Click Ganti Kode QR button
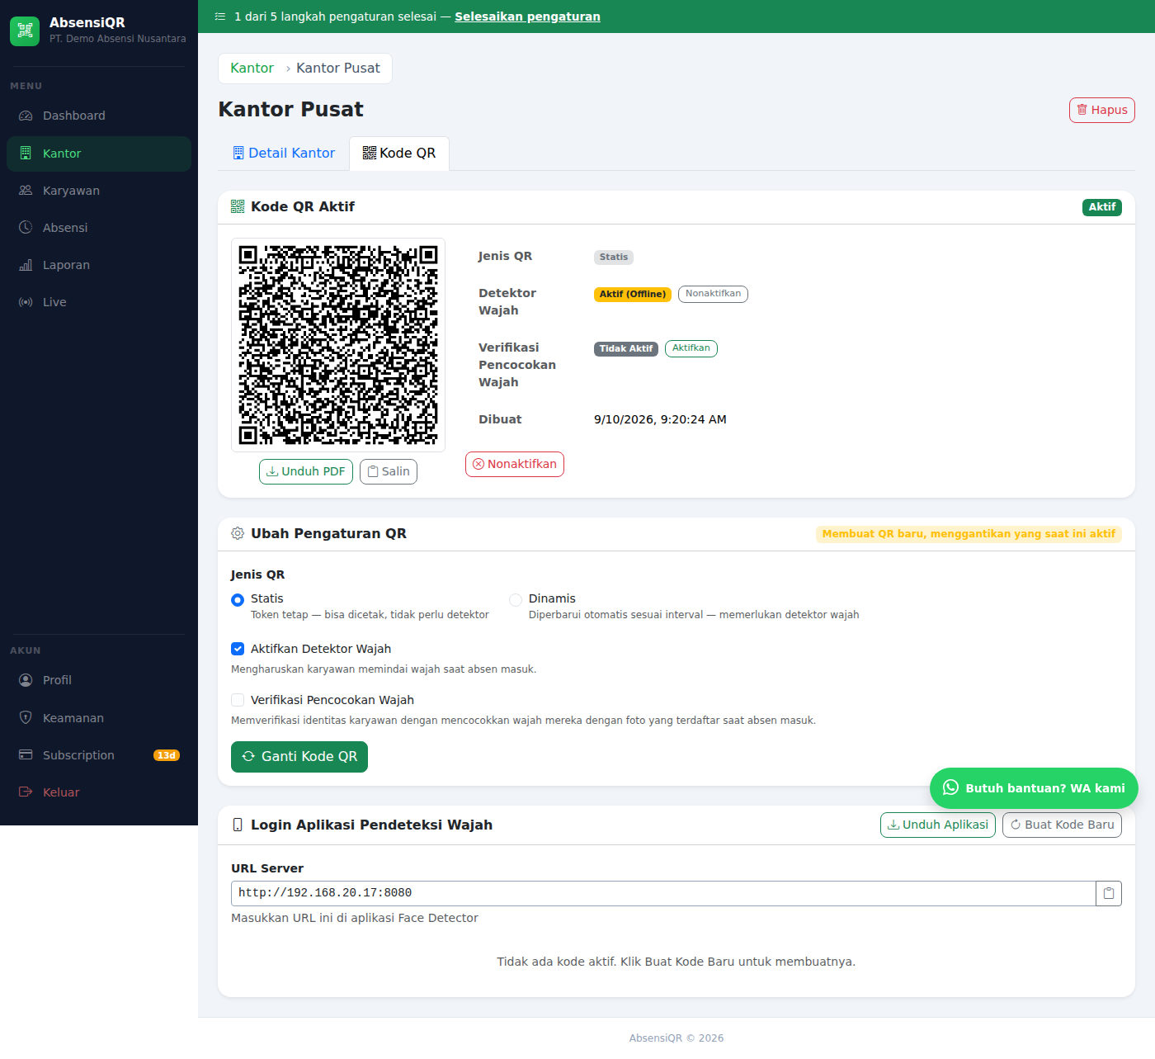 coord(299,757)
